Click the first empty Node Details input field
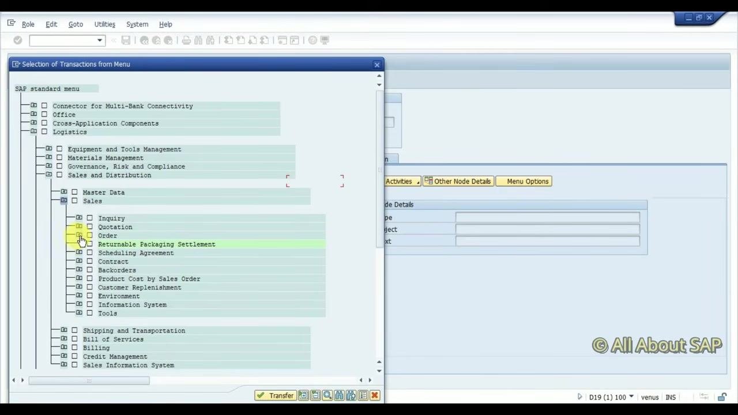Viewport: 738px width, 415px height. pyautogui.click(x=548, y=217)
